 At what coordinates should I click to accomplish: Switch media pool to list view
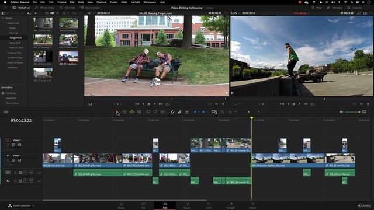pyautogui.click(x=57, y=13)
